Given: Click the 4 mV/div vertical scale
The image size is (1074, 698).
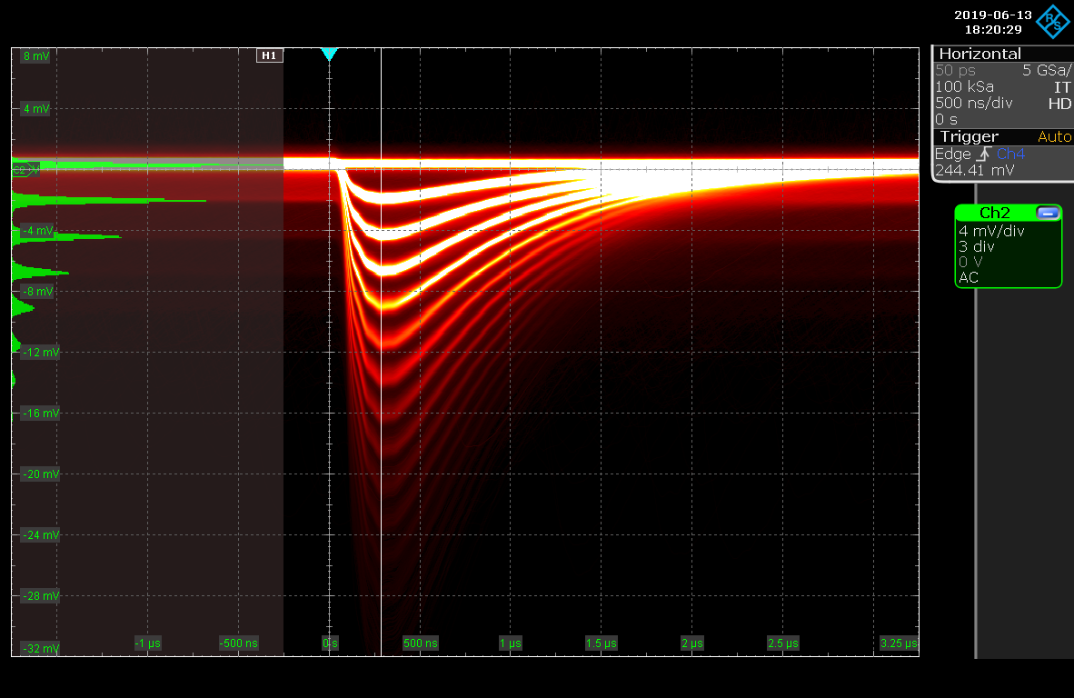Looking at the screenshot, I should tap(990, 231).
